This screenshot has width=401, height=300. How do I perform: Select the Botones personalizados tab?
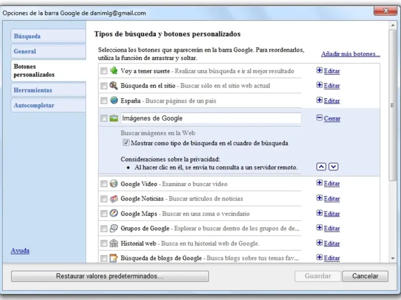[48, 70]
